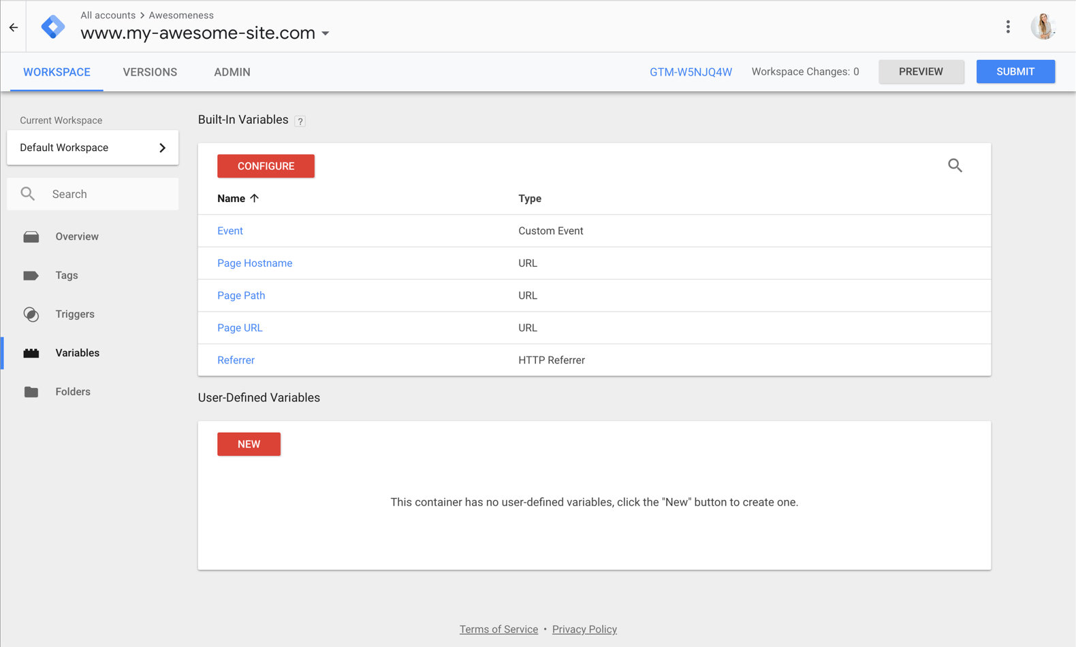Search the built-in variables table

955,165
